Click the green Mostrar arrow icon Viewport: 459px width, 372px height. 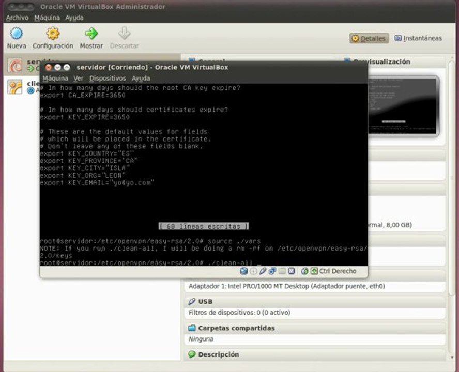pos(91,34)
